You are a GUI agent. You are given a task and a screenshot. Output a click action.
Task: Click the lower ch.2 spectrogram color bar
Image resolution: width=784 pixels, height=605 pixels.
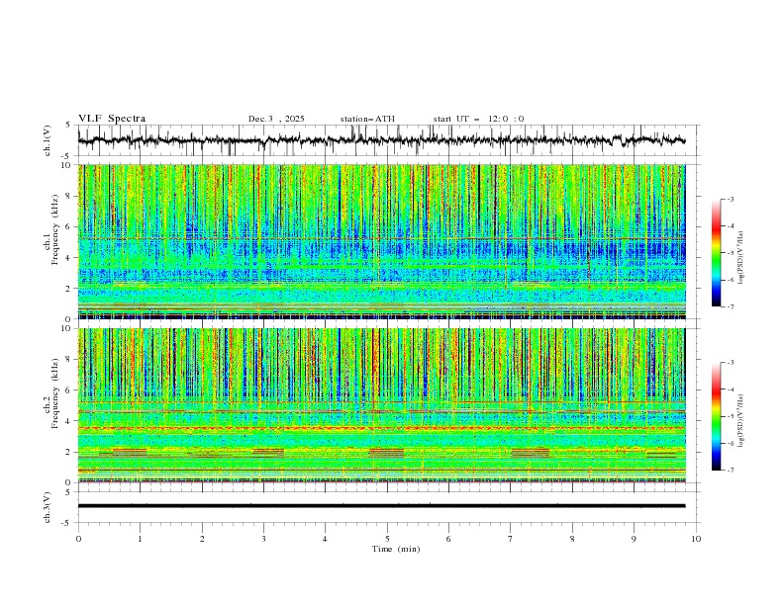(716, 416)
